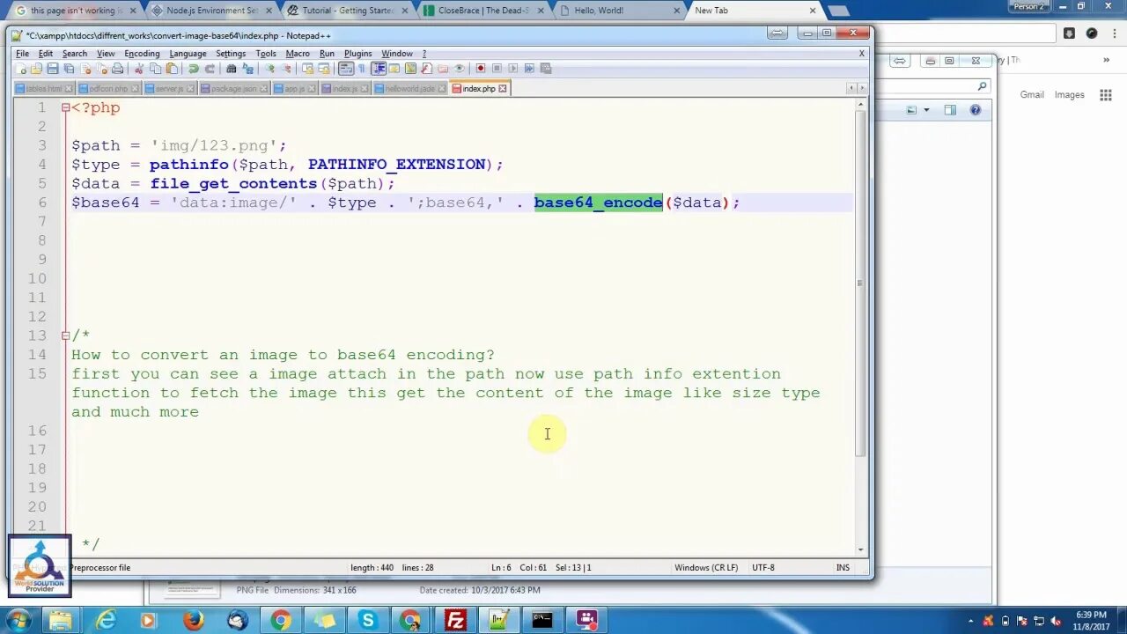Save the current file via toolbar
This screenshot has height=634, width=1127.
52,69
